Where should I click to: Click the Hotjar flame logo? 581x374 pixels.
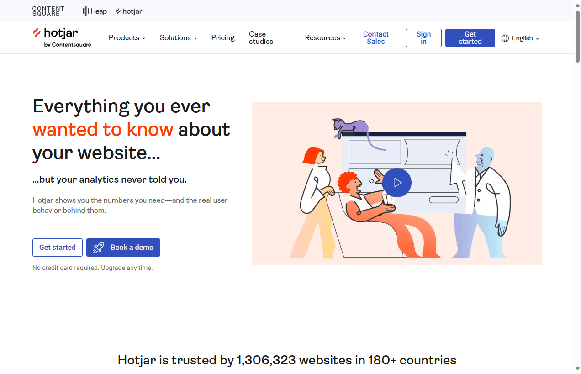coord(36,33)
